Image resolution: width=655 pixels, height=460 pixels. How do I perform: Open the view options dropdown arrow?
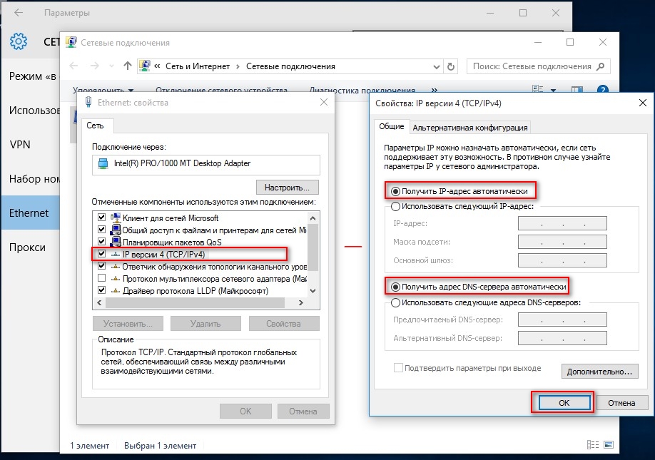click(x=554, y=90)
